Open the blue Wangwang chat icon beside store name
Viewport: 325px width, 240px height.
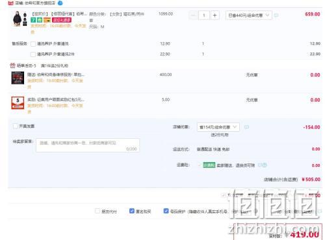coord(60,3)
